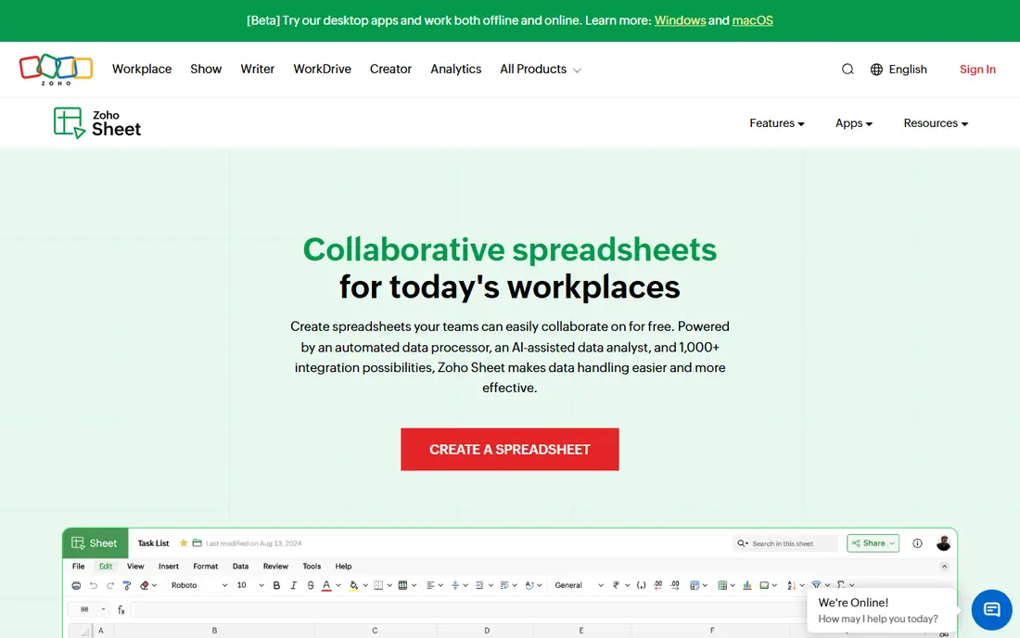The width and height of the screenshot is (1020, 638).
Task: Toggle the favorite star next to Task List
Action: [184, 543]
